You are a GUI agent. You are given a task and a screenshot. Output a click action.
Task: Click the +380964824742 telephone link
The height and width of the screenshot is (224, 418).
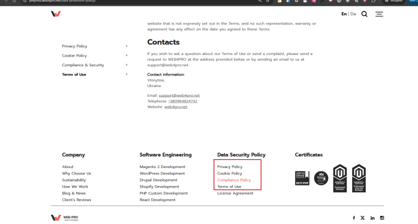pyautogui.click(x=183, y=101)
